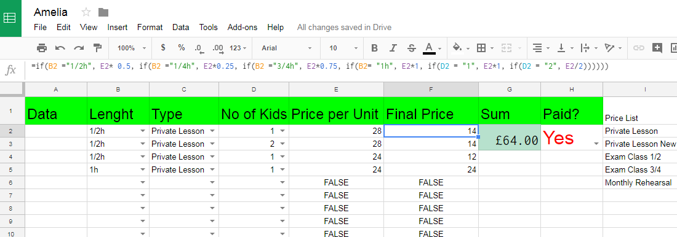The height and width of the screenshot is (237, 677).
Task: Select column B header
Action: 118,89
